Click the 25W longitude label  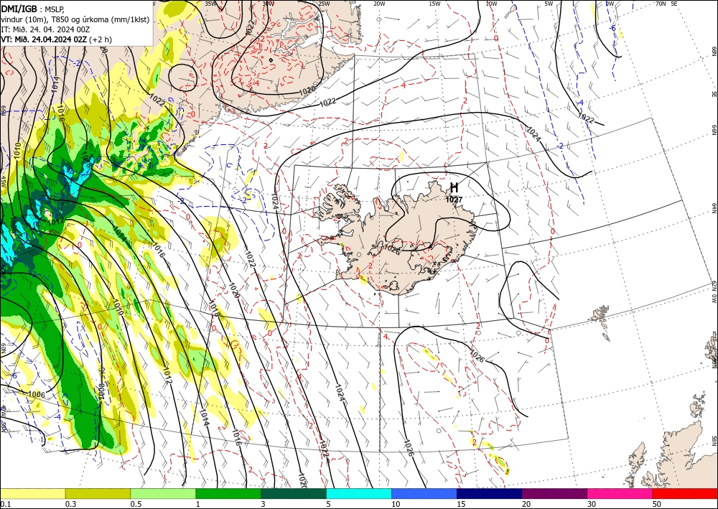(x=324, y=4)
